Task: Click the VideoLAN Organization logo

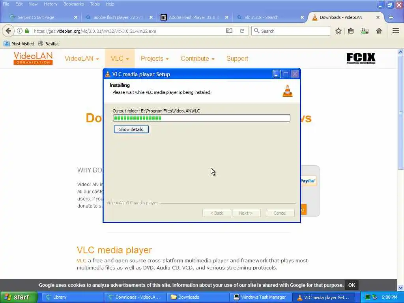Action: (33, 58)
